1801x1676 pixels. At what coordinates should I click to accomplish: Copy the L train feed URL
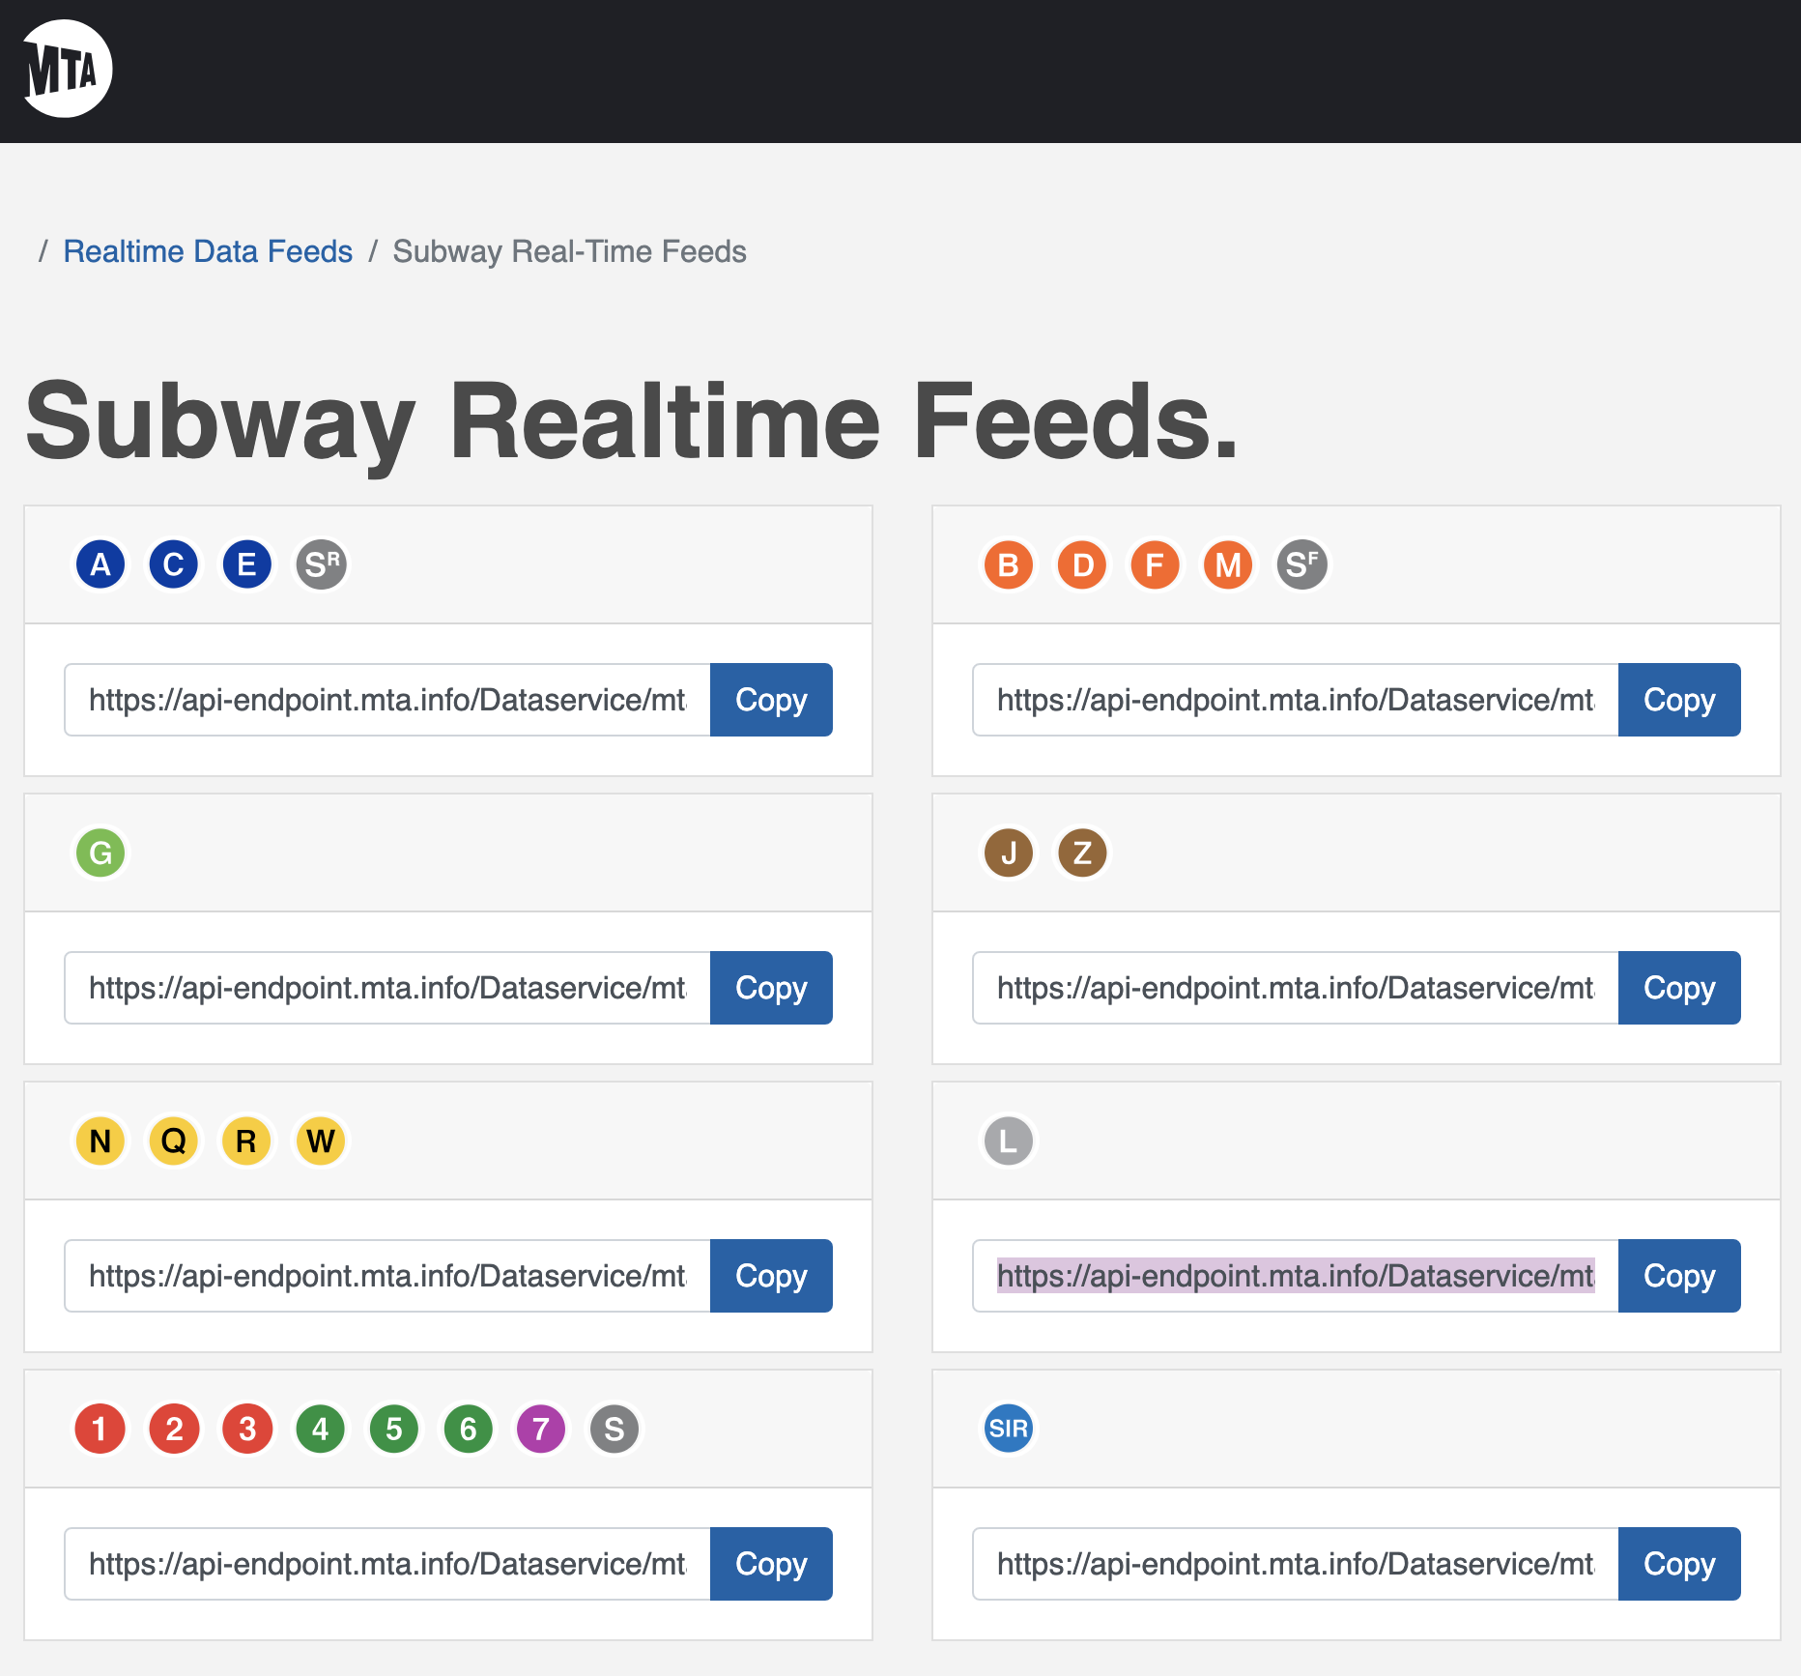1679,1276
